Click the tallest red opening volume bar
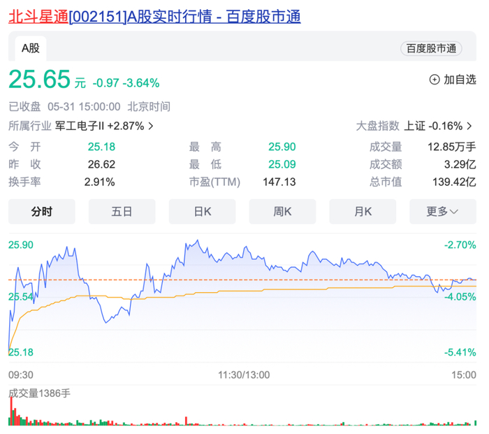Image resolution: width=489 pixels, height=434 pixels. [12, 411]
